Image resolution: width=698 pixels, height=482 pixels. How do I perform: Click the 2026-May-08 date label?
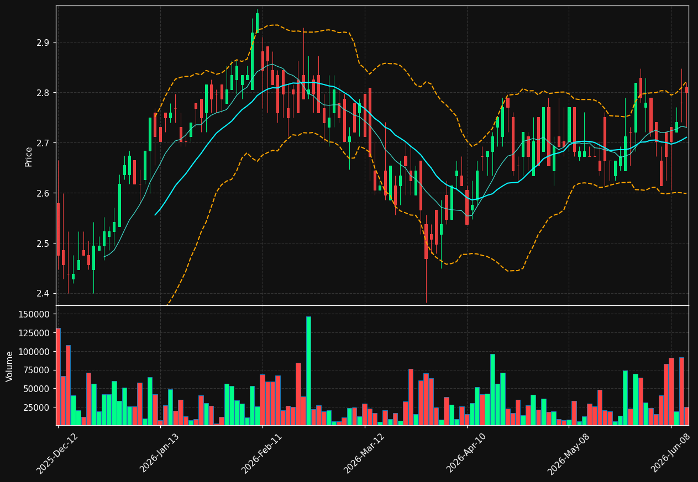569,453
